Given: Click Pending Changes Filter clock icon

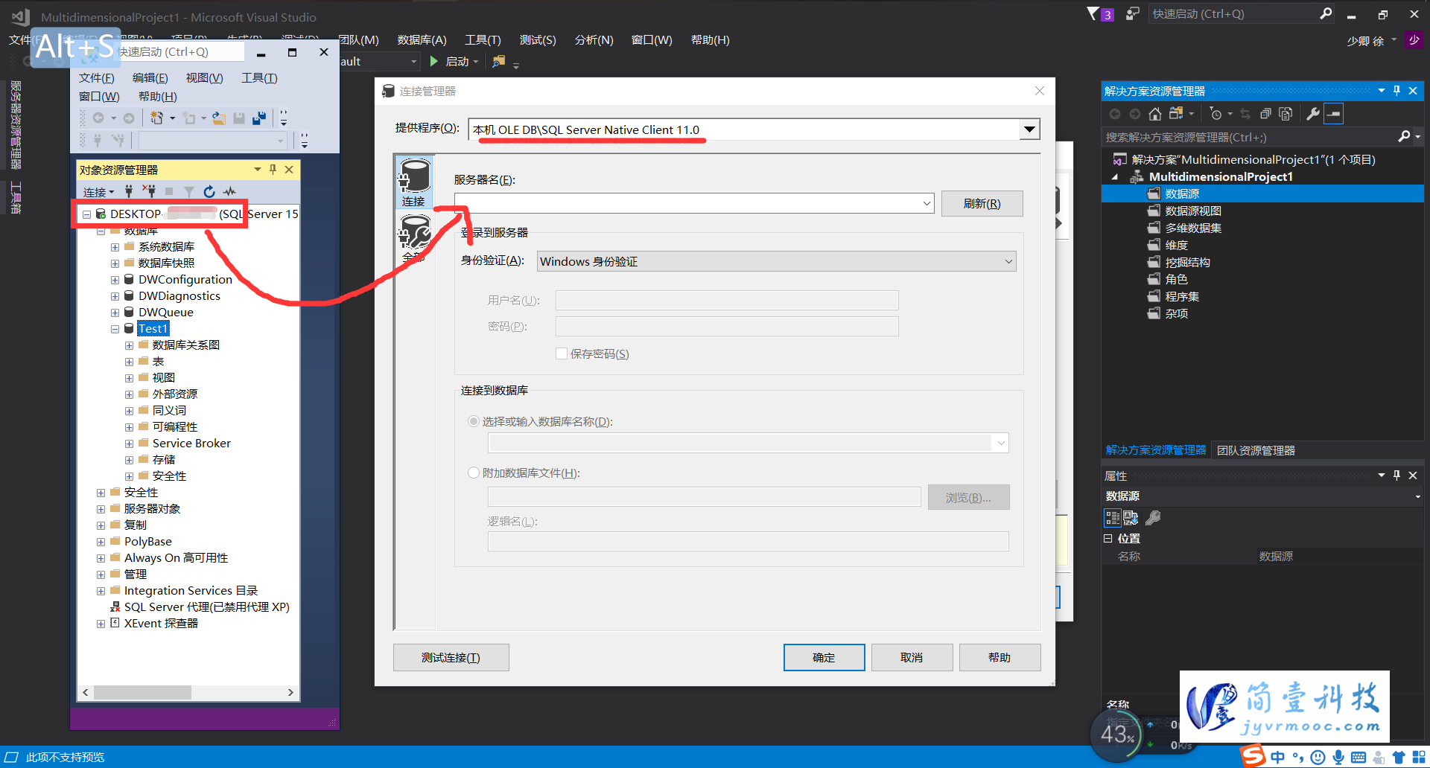Looking at the screenshot, I should [x=1215, y=114].
